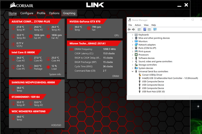The image size is (202, 134).
Task: Select USB Root Hub (USB 3.0)
Action: 153,91
